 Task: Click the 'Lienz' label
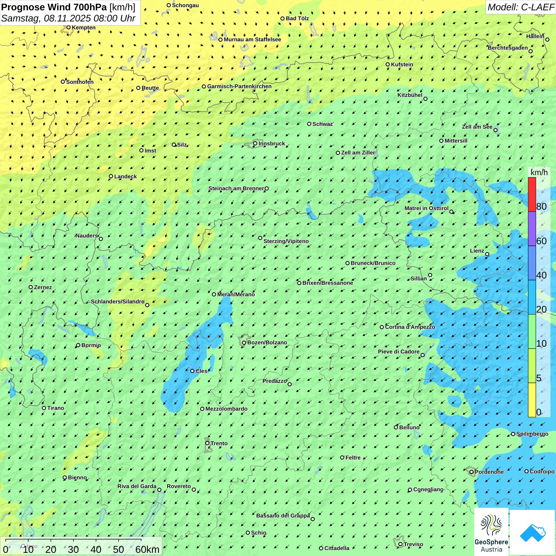(477, 251)
